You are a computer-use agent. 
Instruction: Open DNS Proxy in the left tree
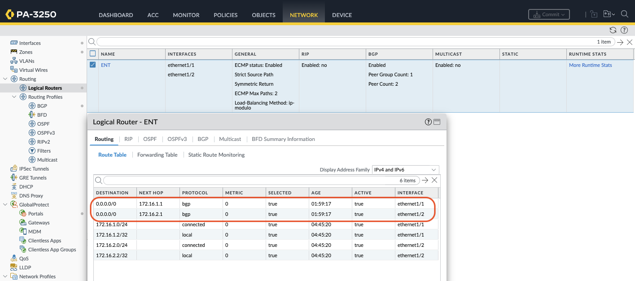(x=31, y=196)
